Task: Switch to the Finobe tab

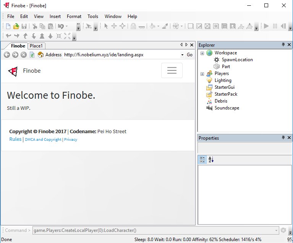Action: point(18,46)
